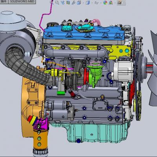Click the View Orientation cube icon
157x157 pixels.
coord(79,2)
